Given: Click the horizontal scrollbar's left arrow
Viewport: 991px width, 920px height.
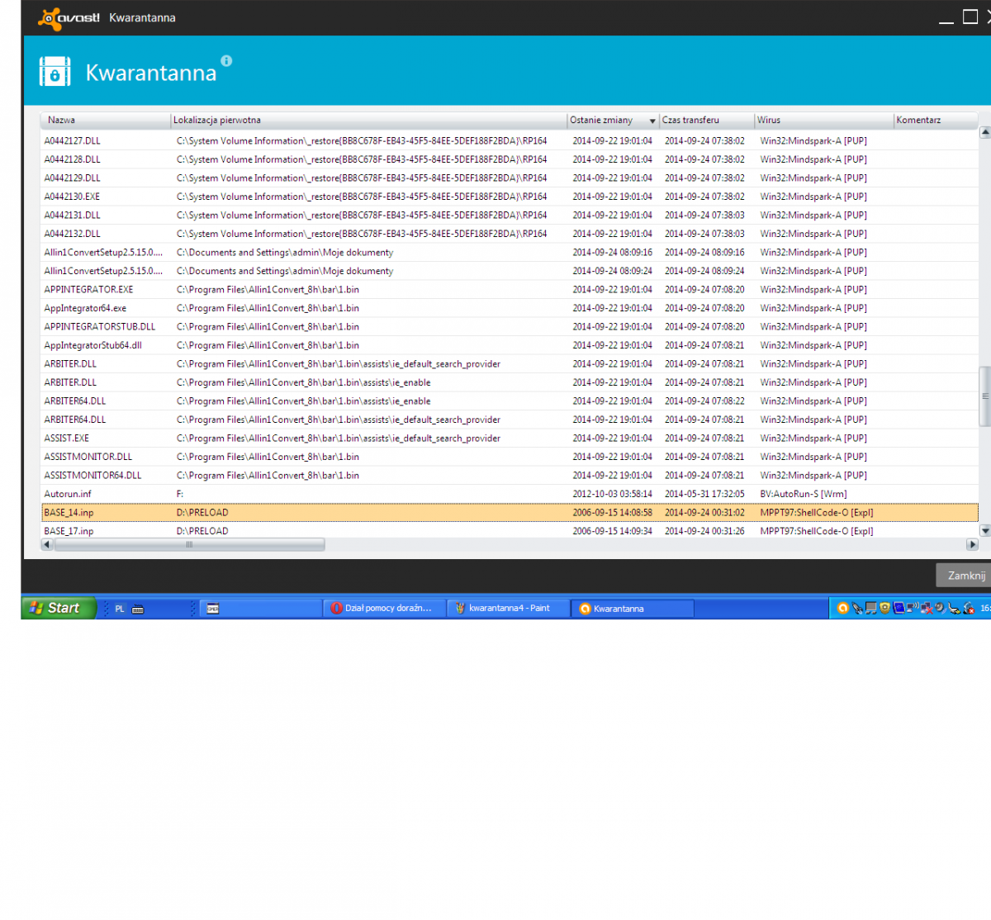Looking at the screenshot, I should [46, 544].
